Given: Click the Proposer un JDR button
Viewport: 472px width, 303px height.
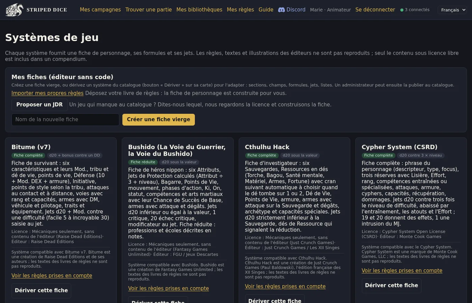Looking at the screenshot, I should (39, 105).
